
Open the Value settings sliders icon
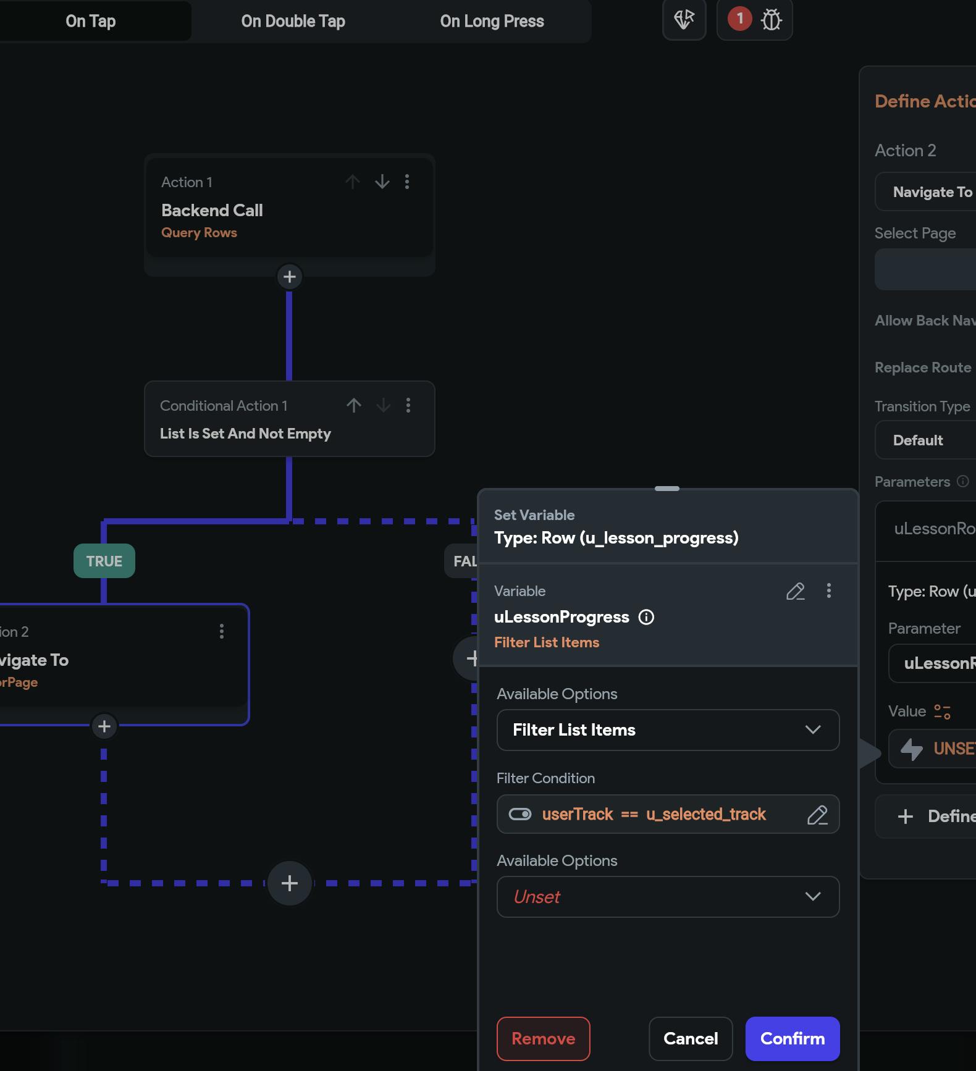[942, 712]
